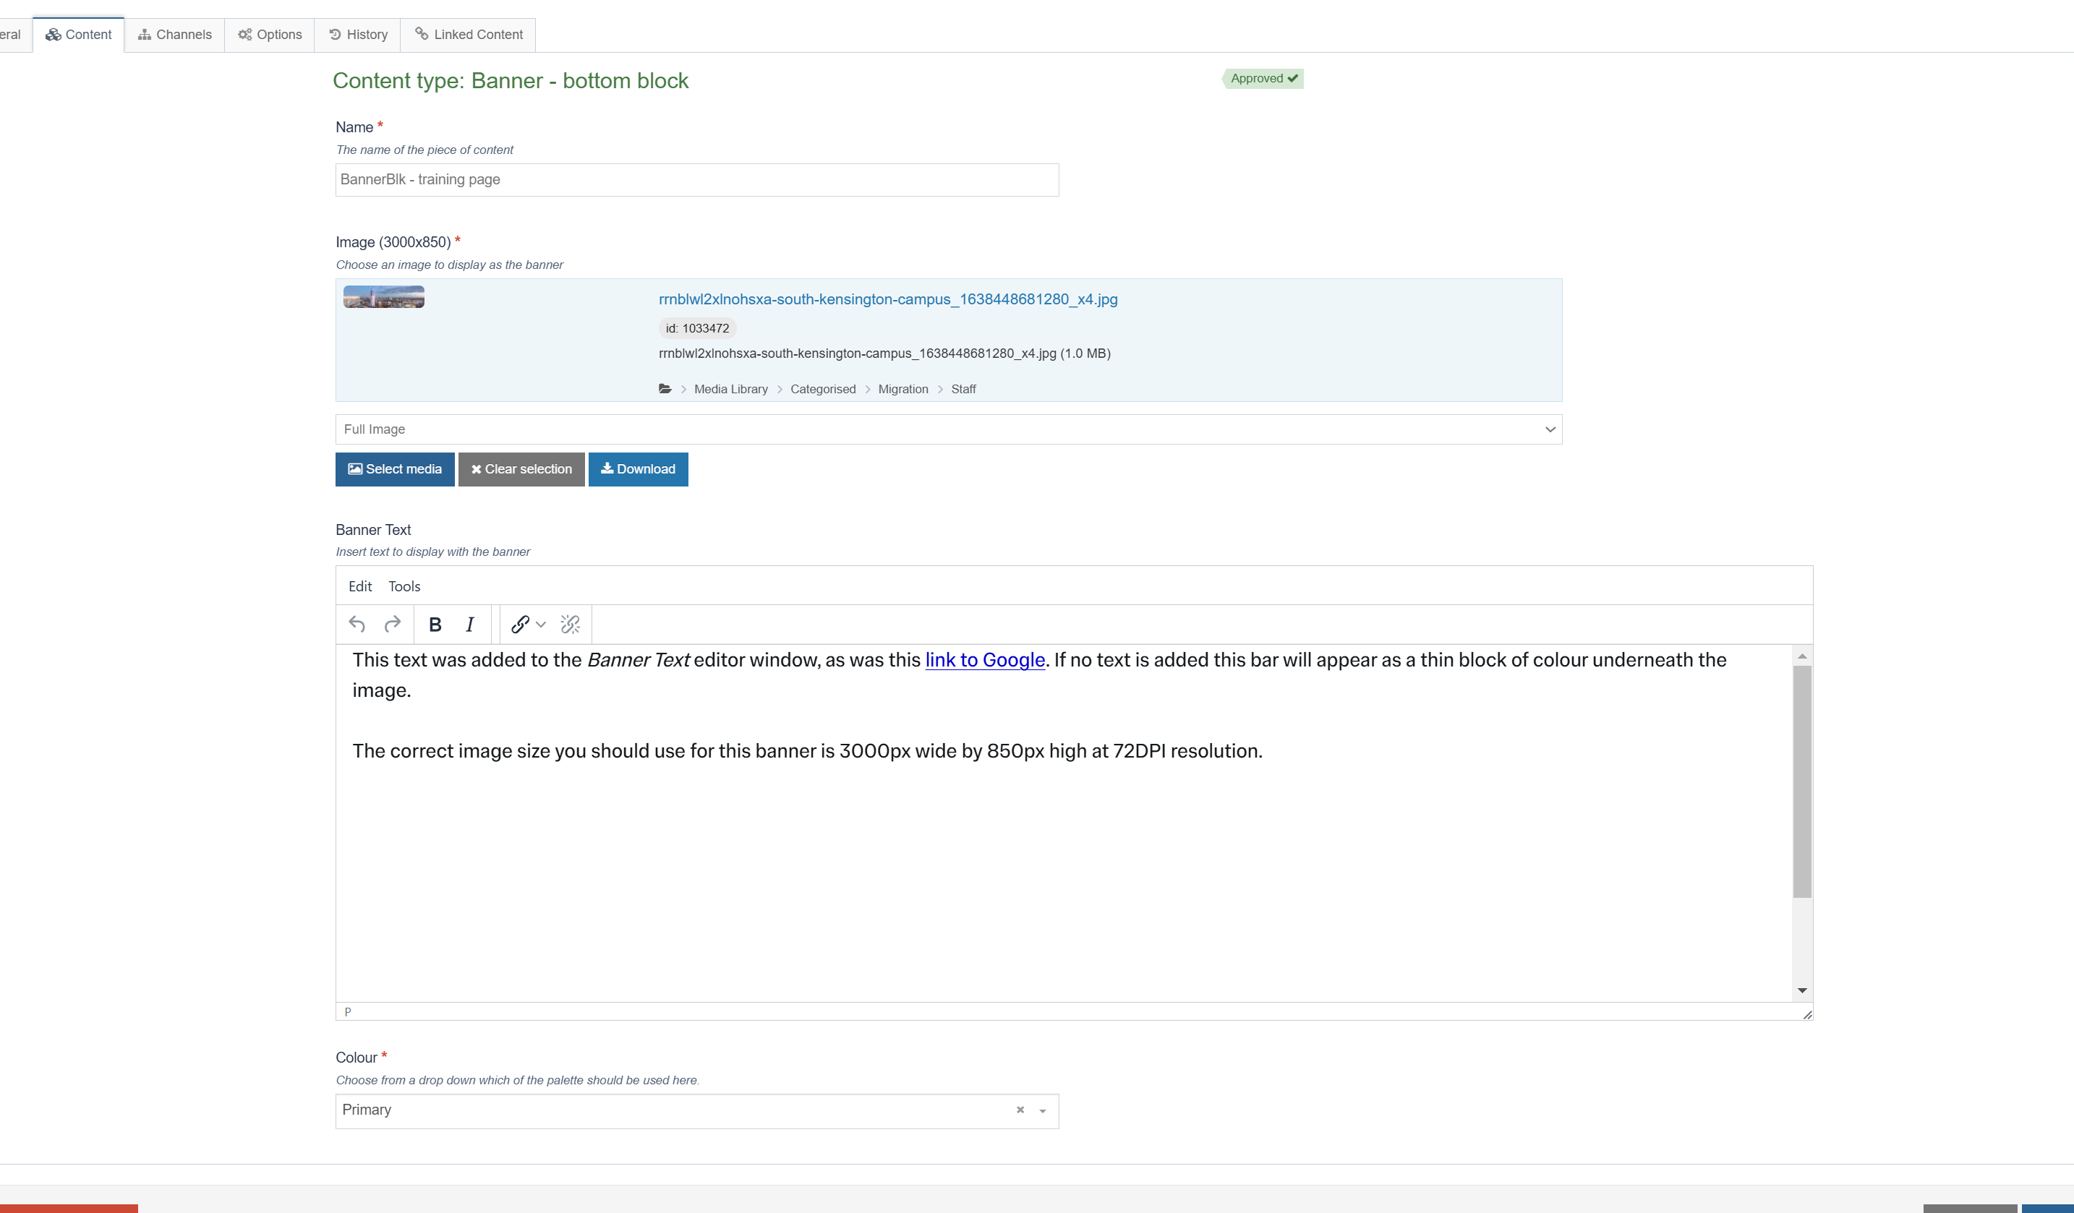This screenshot has height=1213, width=2074.
Task: Expand the Colour dropdown showing Primary
Action: pos(1042,1111)
